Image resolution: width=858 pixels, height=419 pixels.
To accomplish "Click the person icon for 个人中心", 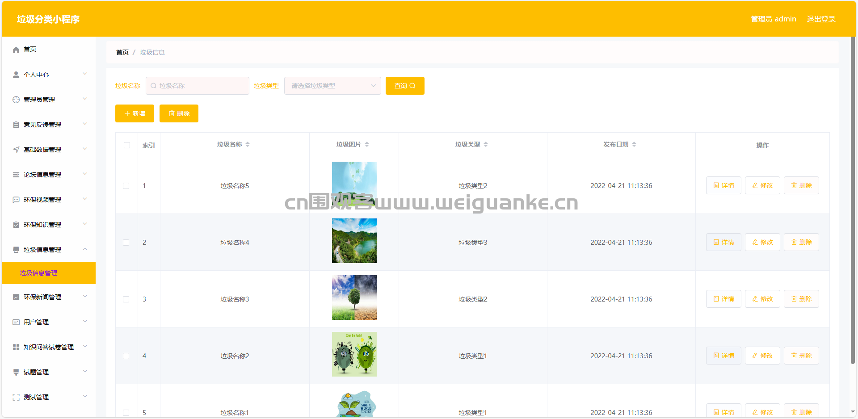I will point(16,75).
